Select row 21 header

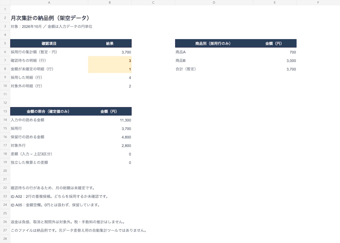5,179
